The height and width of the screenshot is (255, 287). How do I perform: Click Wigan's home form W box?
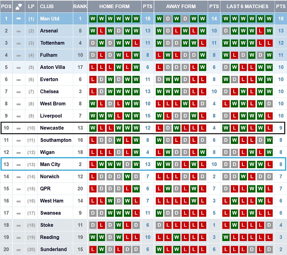point(136,153)
